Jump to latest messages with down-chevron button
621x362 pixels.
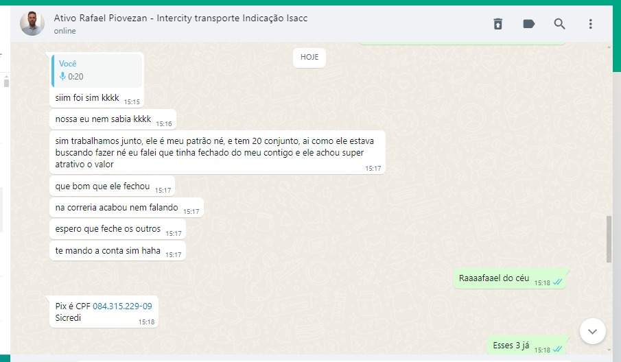[x=592, y=331]
